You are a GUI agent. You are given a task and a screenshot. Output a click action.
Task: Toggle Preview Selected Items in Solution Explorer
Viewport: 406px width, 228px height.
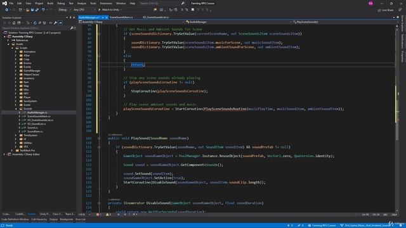60,23
